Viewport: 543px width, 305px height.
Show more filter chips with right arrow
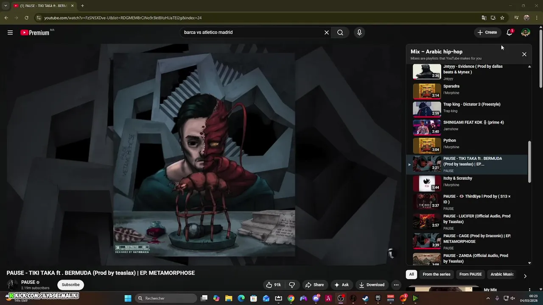tap(525, 276)
